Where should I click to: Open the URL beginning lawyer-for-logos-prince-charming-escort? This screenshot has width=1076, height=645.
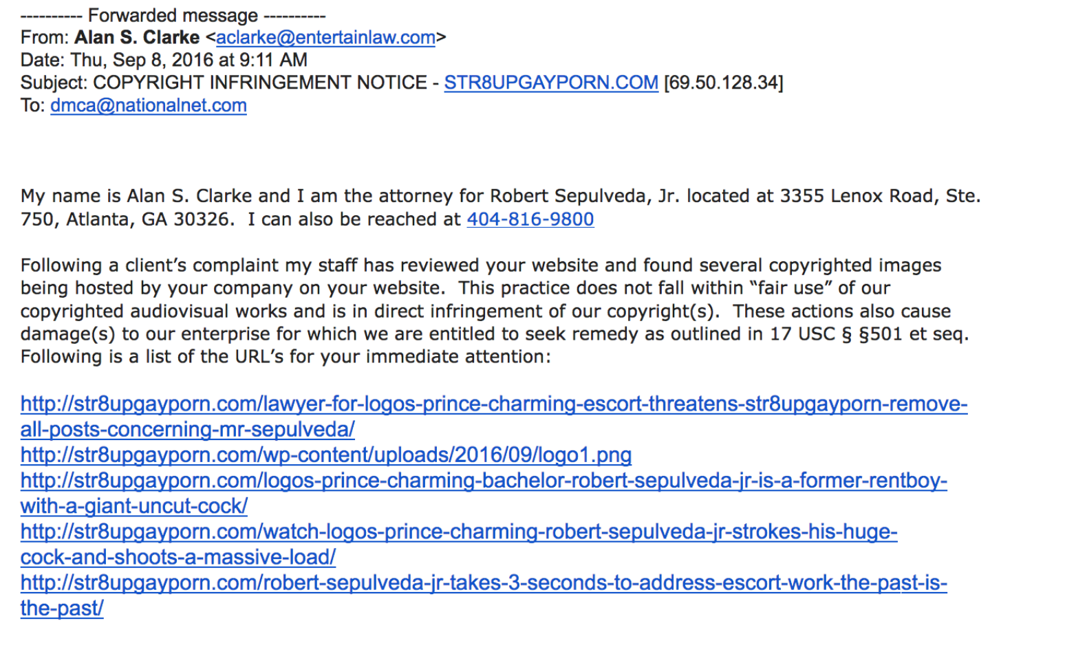click(494, 417)
